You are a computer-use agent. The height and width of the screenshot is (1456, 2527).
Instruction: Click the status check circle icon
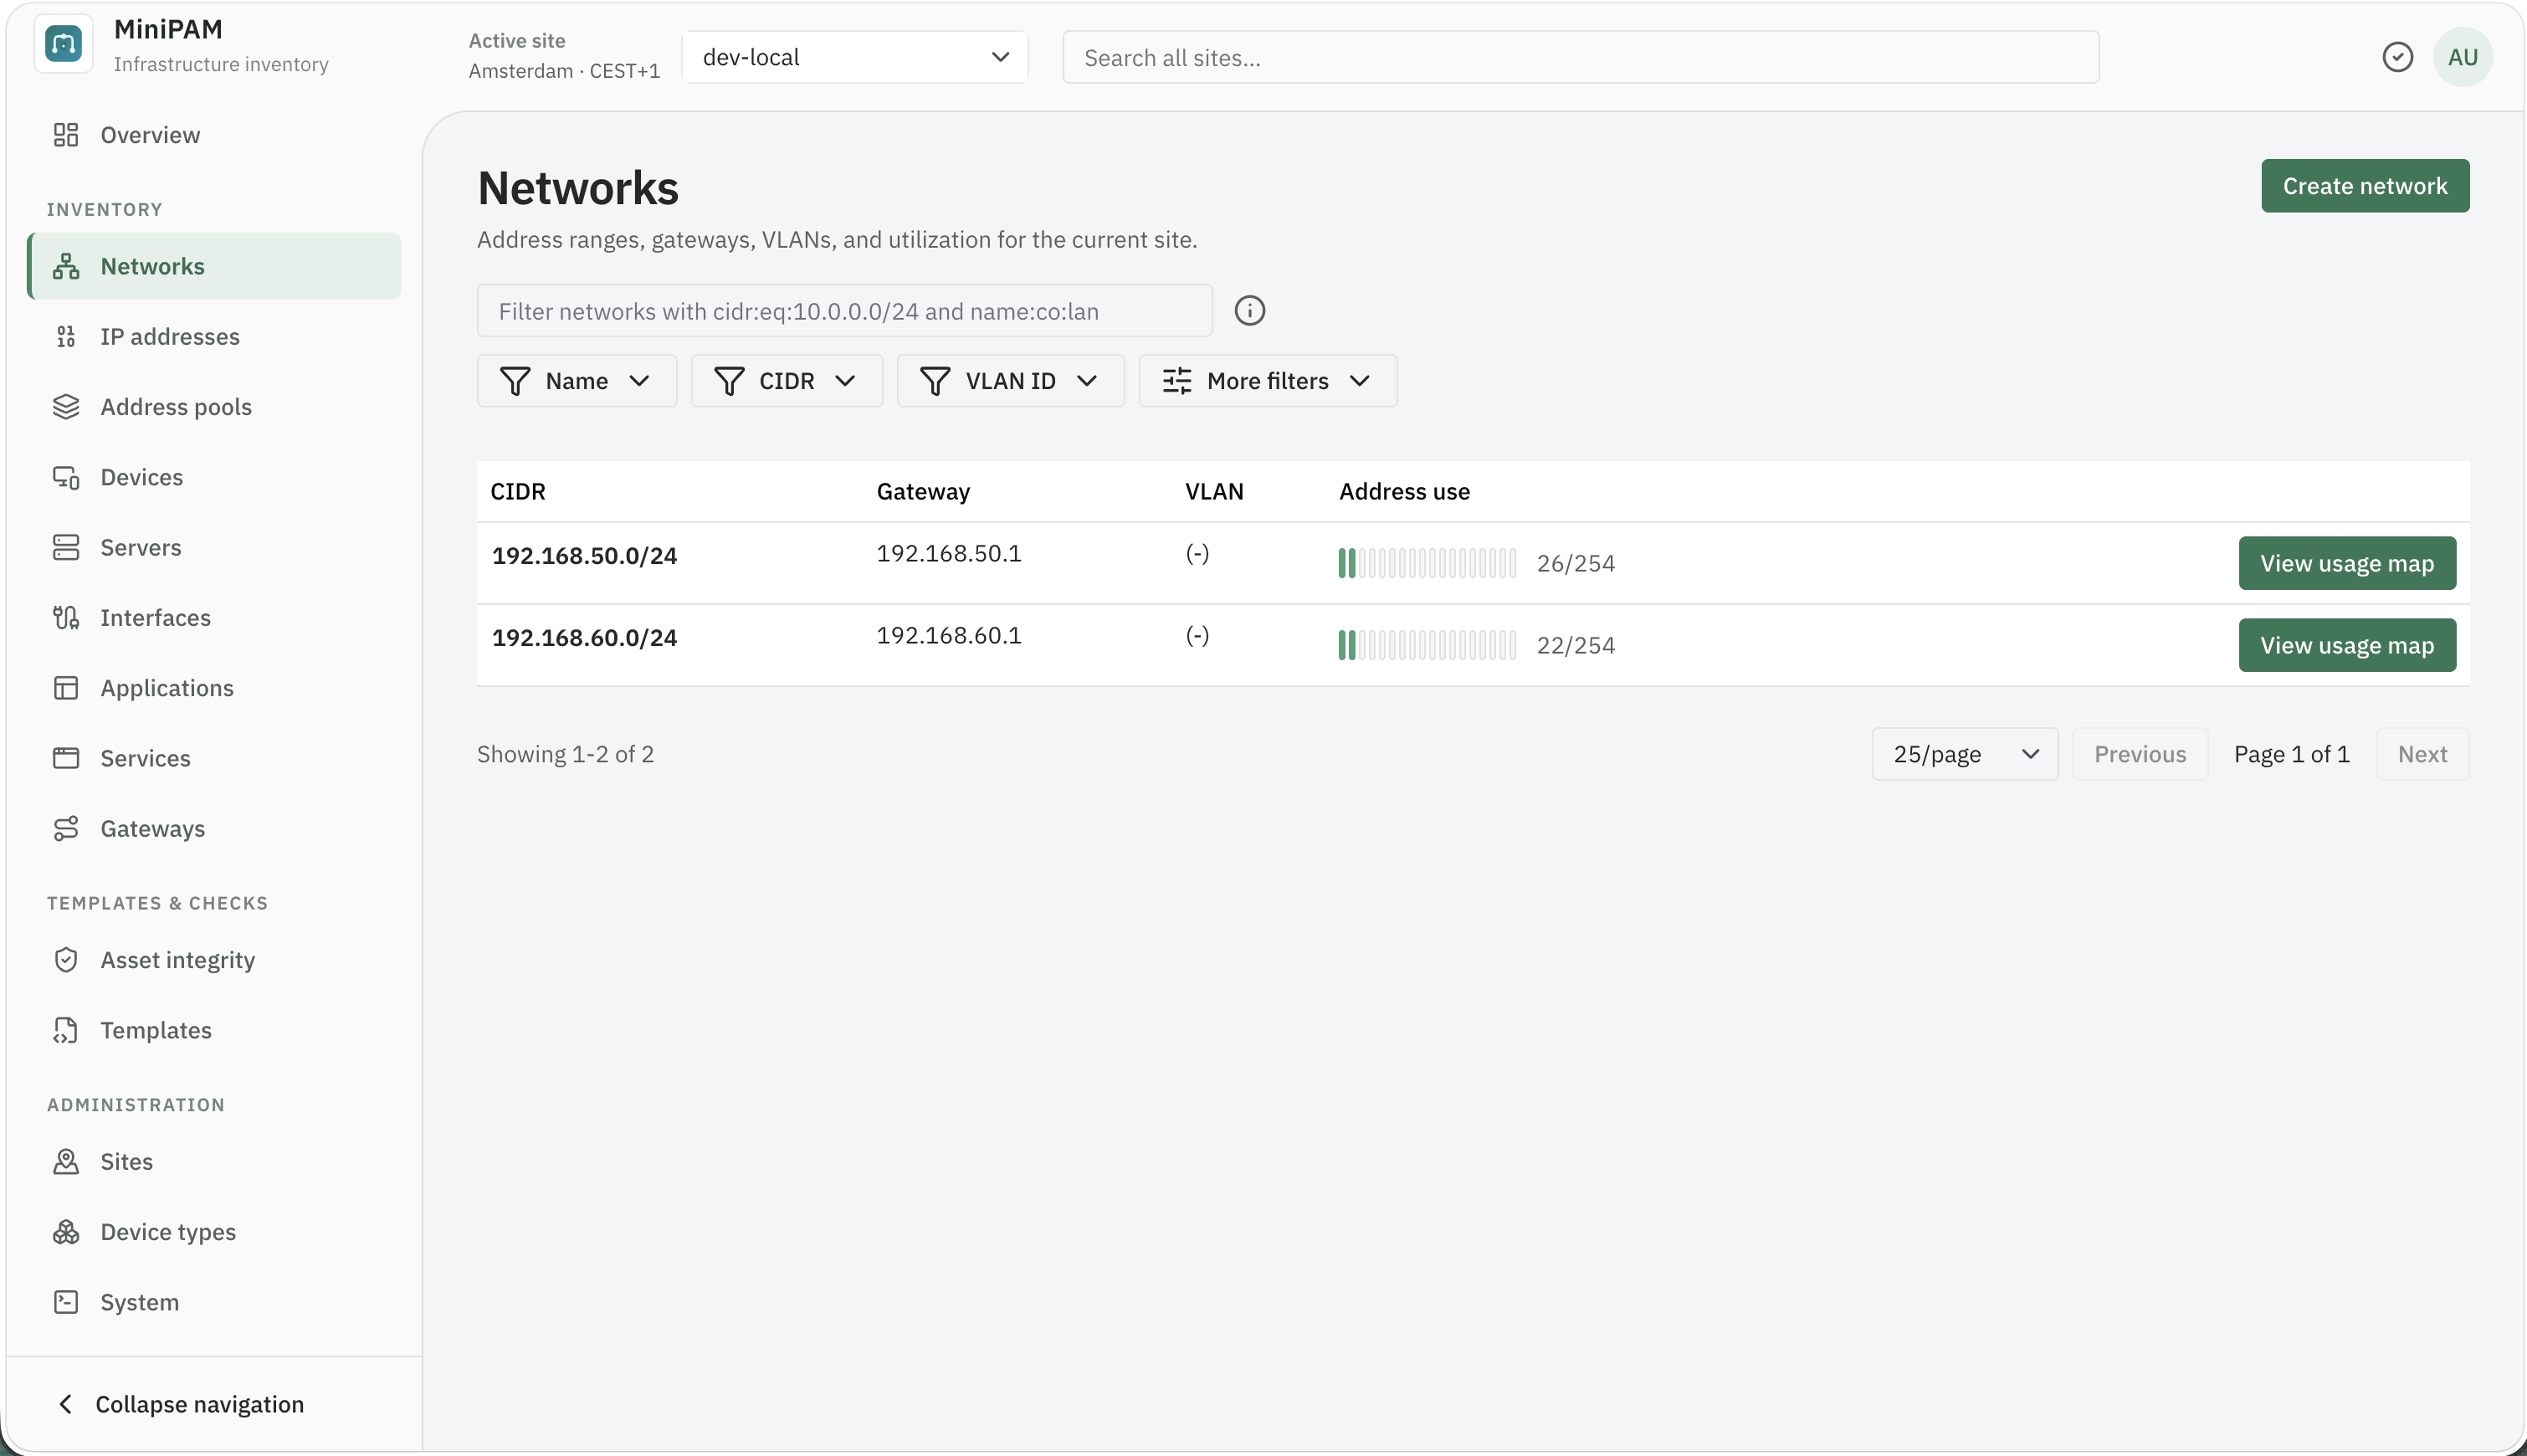2398,57
